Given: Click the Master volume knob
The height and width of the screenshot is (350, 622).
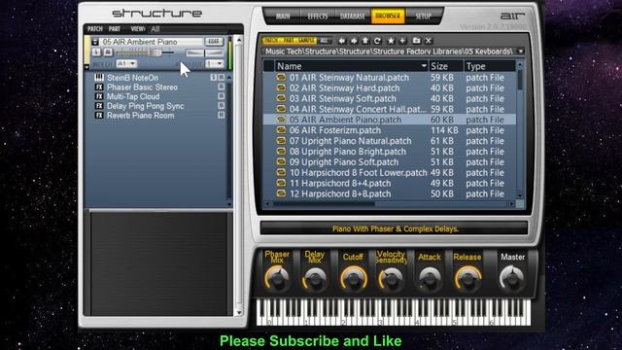Looking at the screenshot, I should (x=512, y=278).
